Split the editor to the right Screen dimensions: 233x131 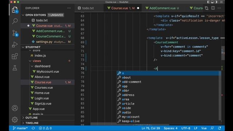pyautogui.click(x=213, y=8)
